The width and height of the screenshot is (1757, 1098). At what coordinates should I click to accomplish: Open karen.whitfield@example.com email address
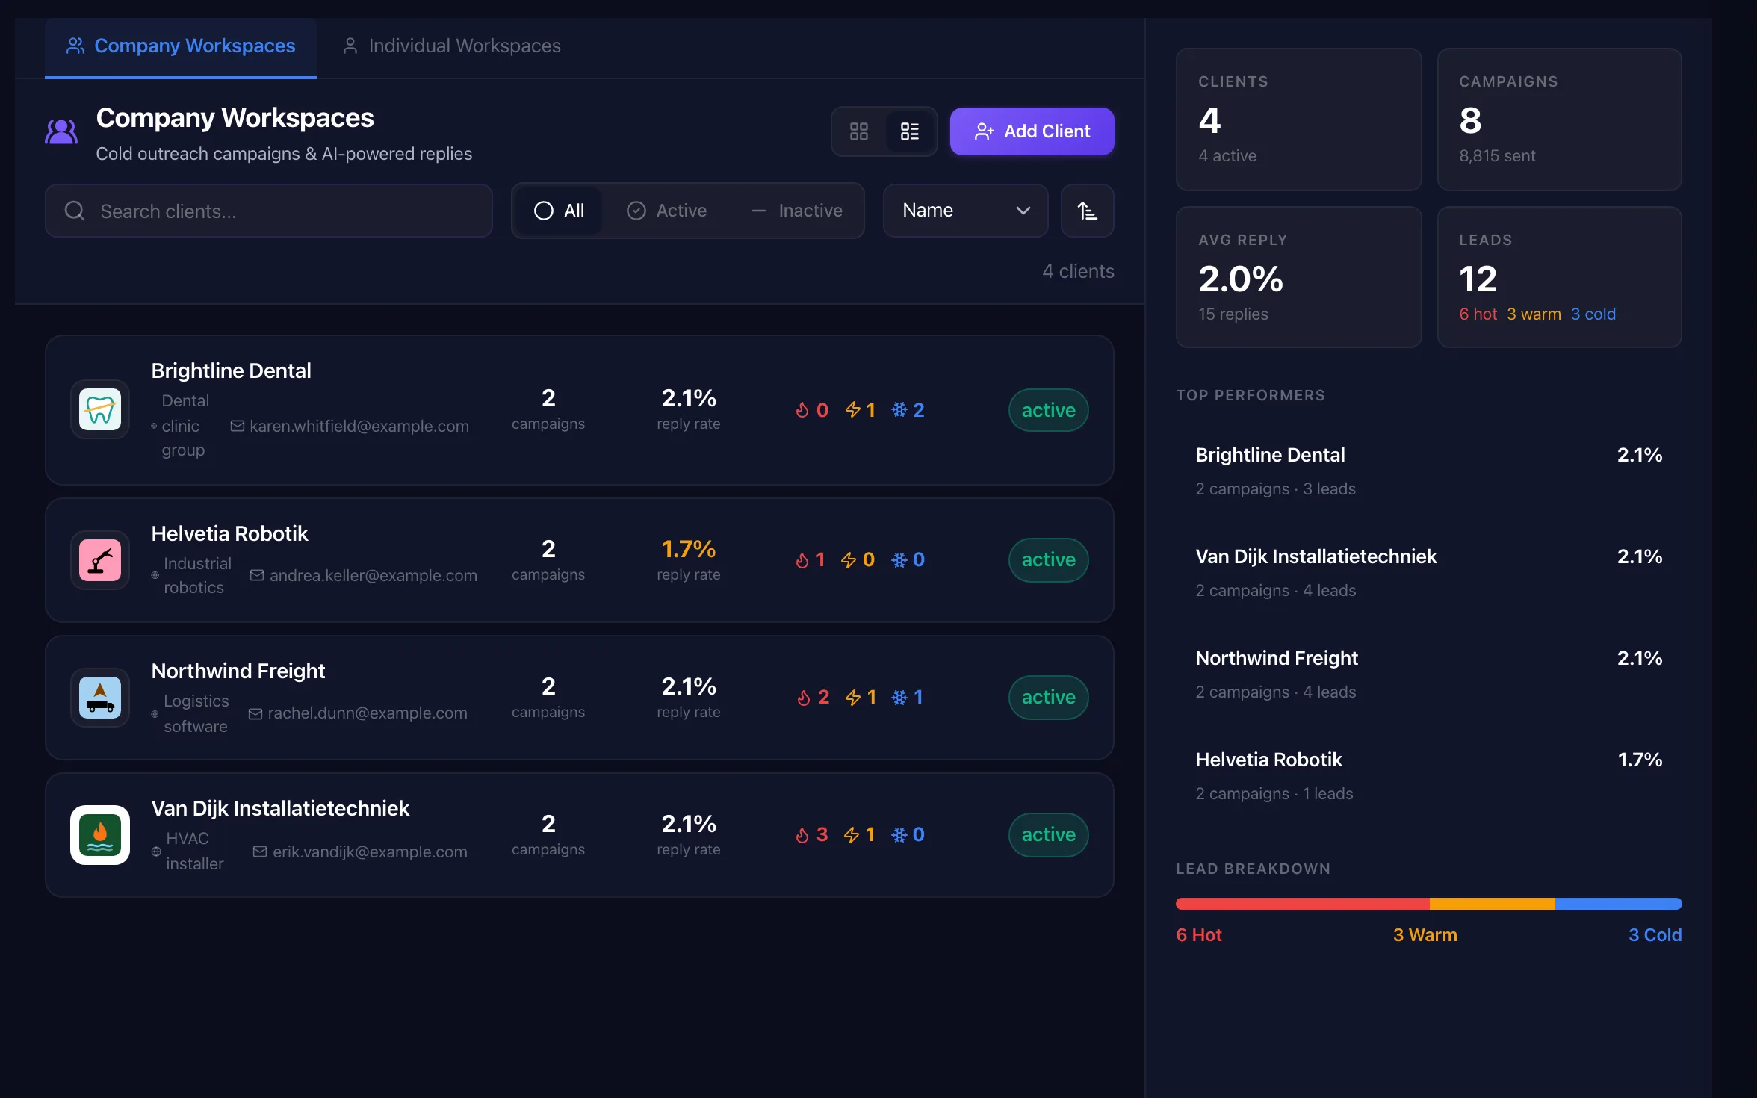(359, 426)
